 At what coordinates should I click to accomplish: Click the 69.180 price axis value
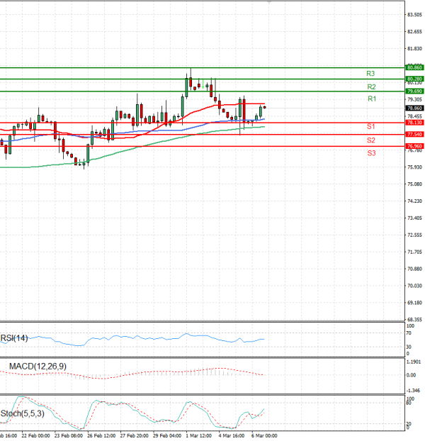(x=414, y=303)
